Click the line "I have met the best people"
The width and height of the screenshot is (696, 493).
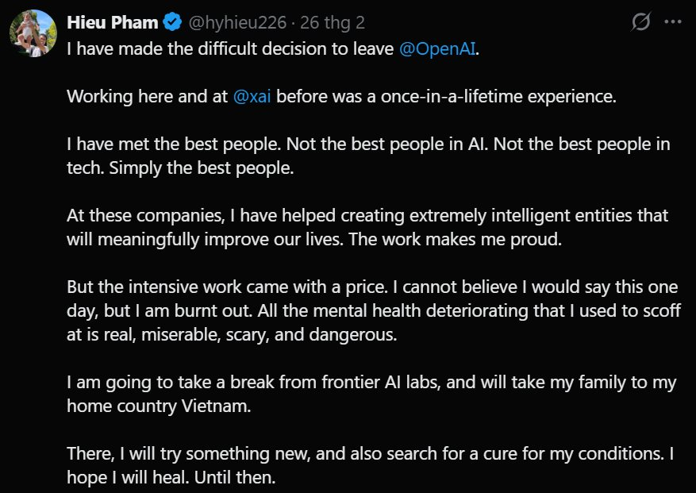(175, 144)
